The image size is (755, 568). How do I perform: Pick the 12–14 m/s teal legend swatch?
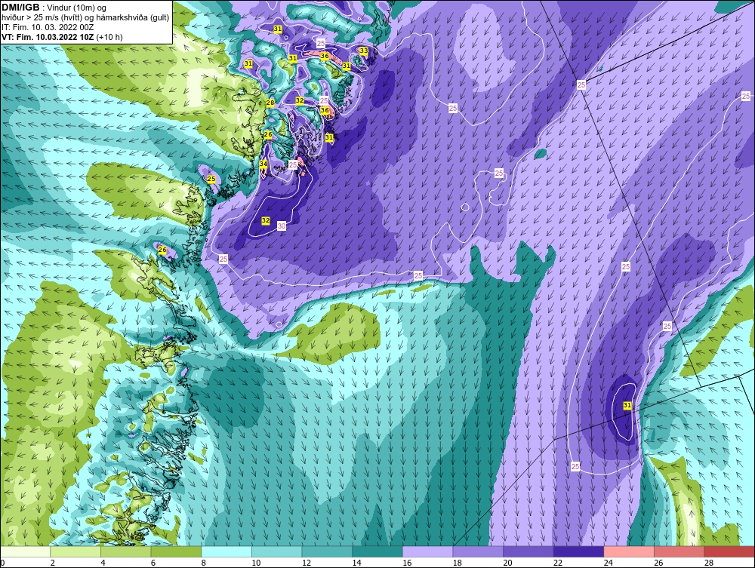[x=327, y=551]
